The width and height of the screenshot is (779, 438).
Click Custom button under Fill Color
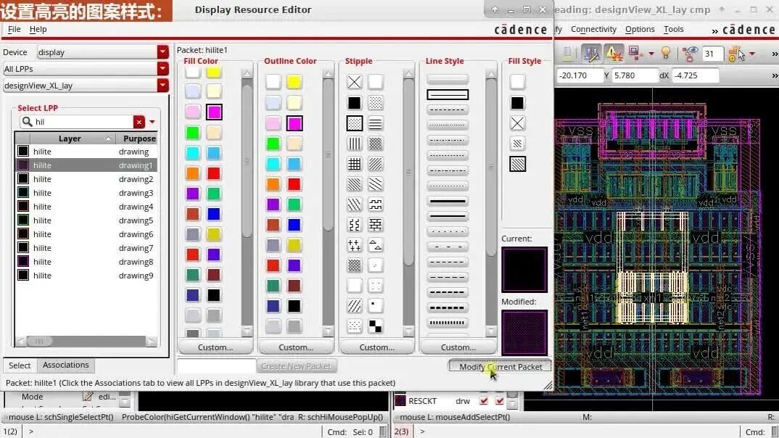tap(215, 347)
